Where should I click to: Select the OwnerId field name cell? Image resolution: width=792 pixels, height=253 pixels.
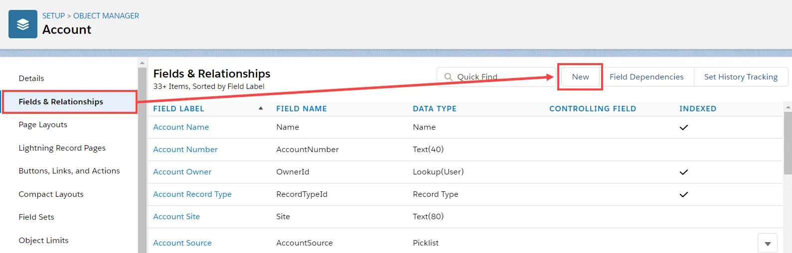point(293,172)
